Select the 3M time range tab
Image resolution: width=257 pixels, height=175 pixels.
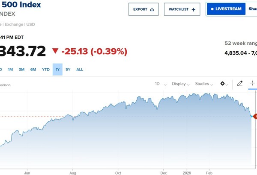click(21, 70)
